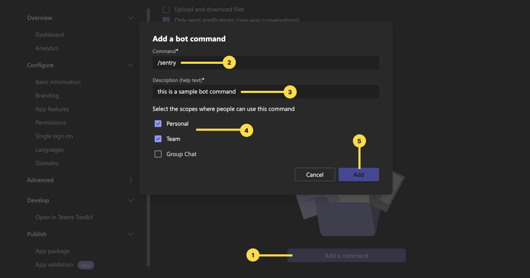Go to Analytics page
This screenshot has height=278, width=530.
pyautogui.click(x=47, y=48)
